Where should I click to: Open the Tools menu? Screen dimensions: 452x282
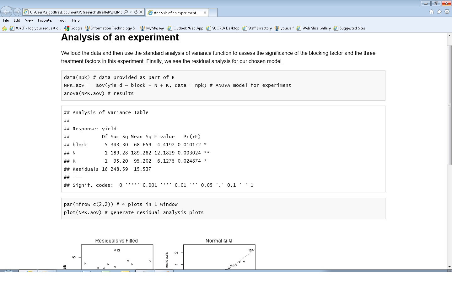coord(62,20)
